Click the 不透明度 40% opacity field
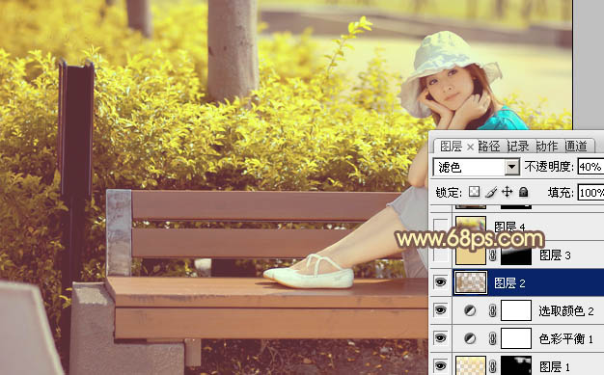 590,167
